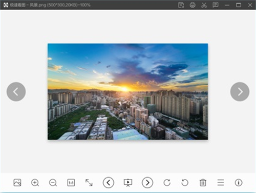
Task: Delete the current image with trash icon
Action: pyautogui.click(x=203, y=183)
